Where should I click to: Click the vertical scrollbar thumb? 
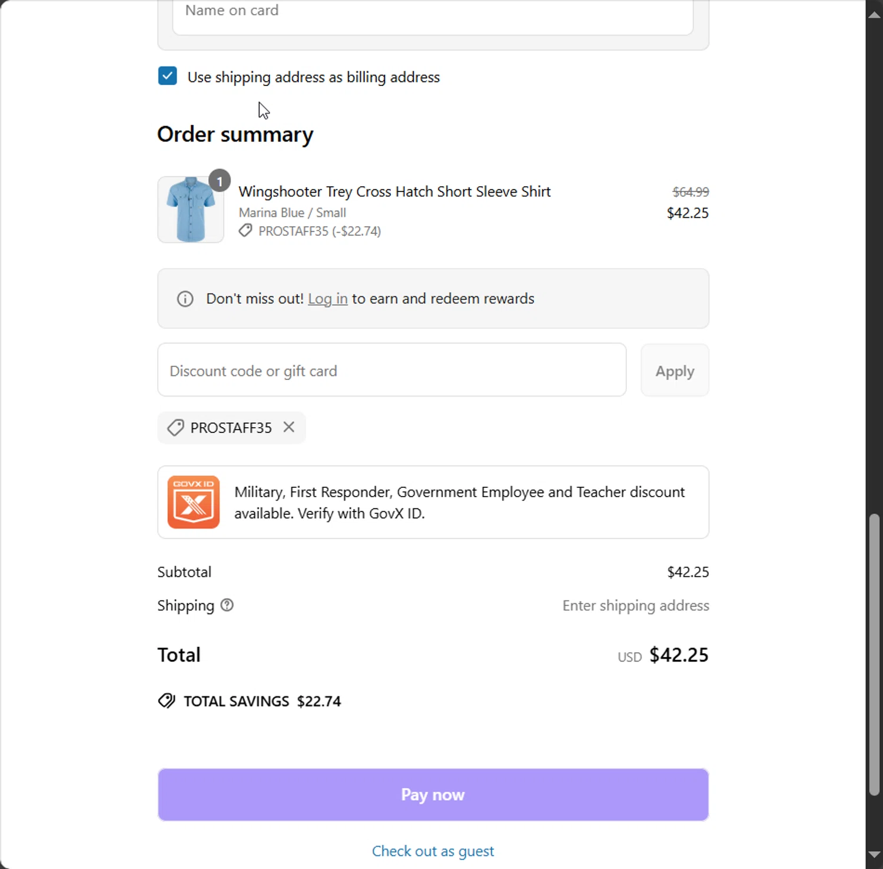[874, 654]
